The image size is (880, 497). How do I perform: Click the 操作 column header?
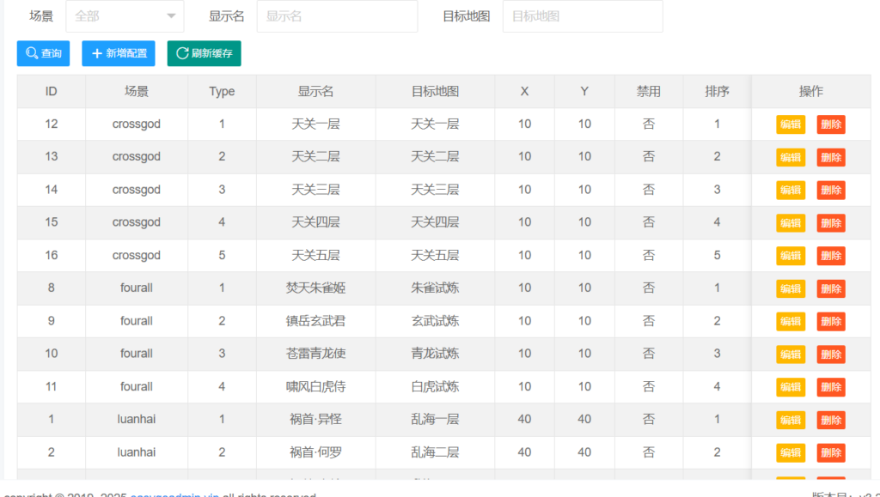click(811, 91)
